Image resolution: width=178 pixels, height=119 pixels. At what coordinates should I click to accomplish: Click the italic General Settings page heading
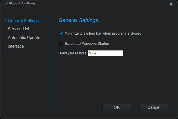78,20
